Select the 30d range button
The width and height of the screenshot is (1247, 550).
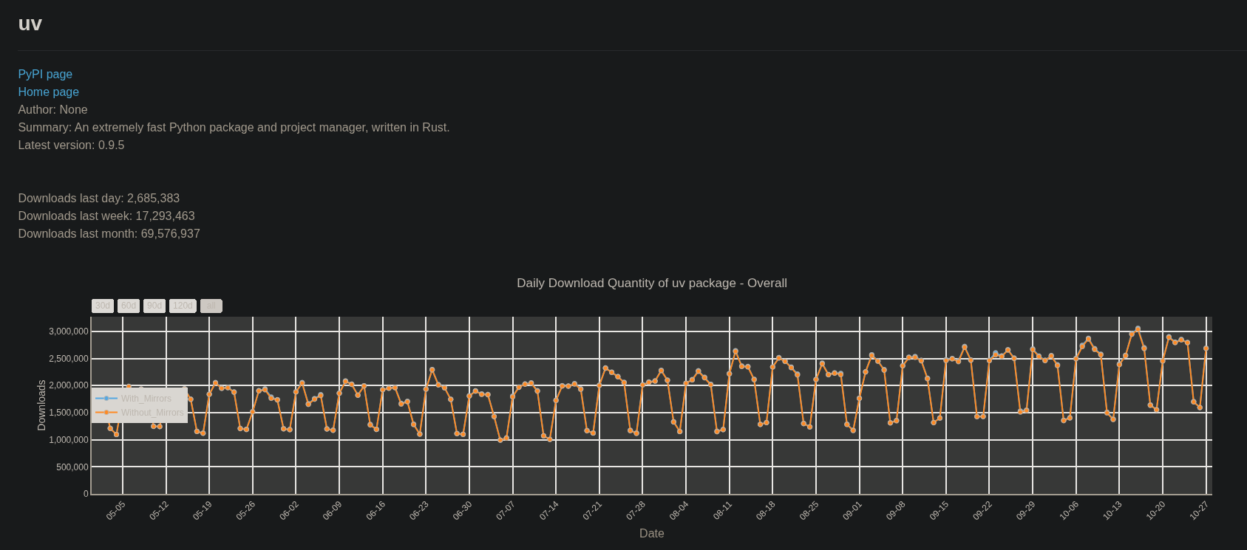(x=103, y=306)
